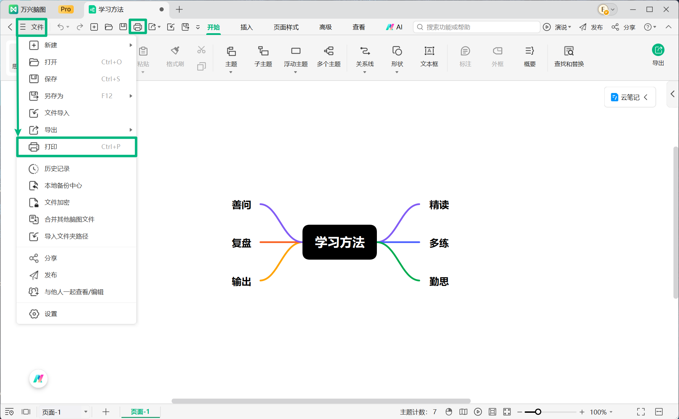Open the 主题 dropdown arrow

tap(231, 72)
